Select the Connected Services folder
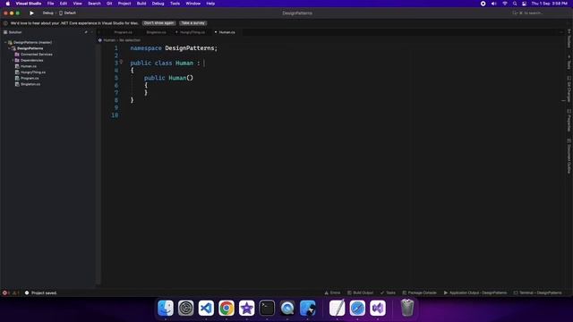The width and height of the screenshot is (573, 322). [36, 55]
